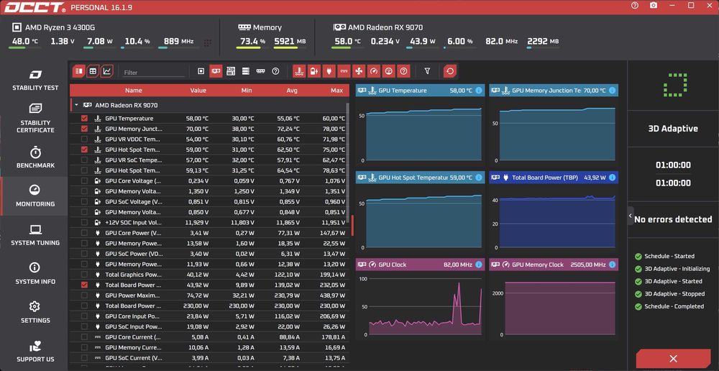Open info for GPU Hot Spot Temperature graph
719x371 pixels.
click(479, 178)
